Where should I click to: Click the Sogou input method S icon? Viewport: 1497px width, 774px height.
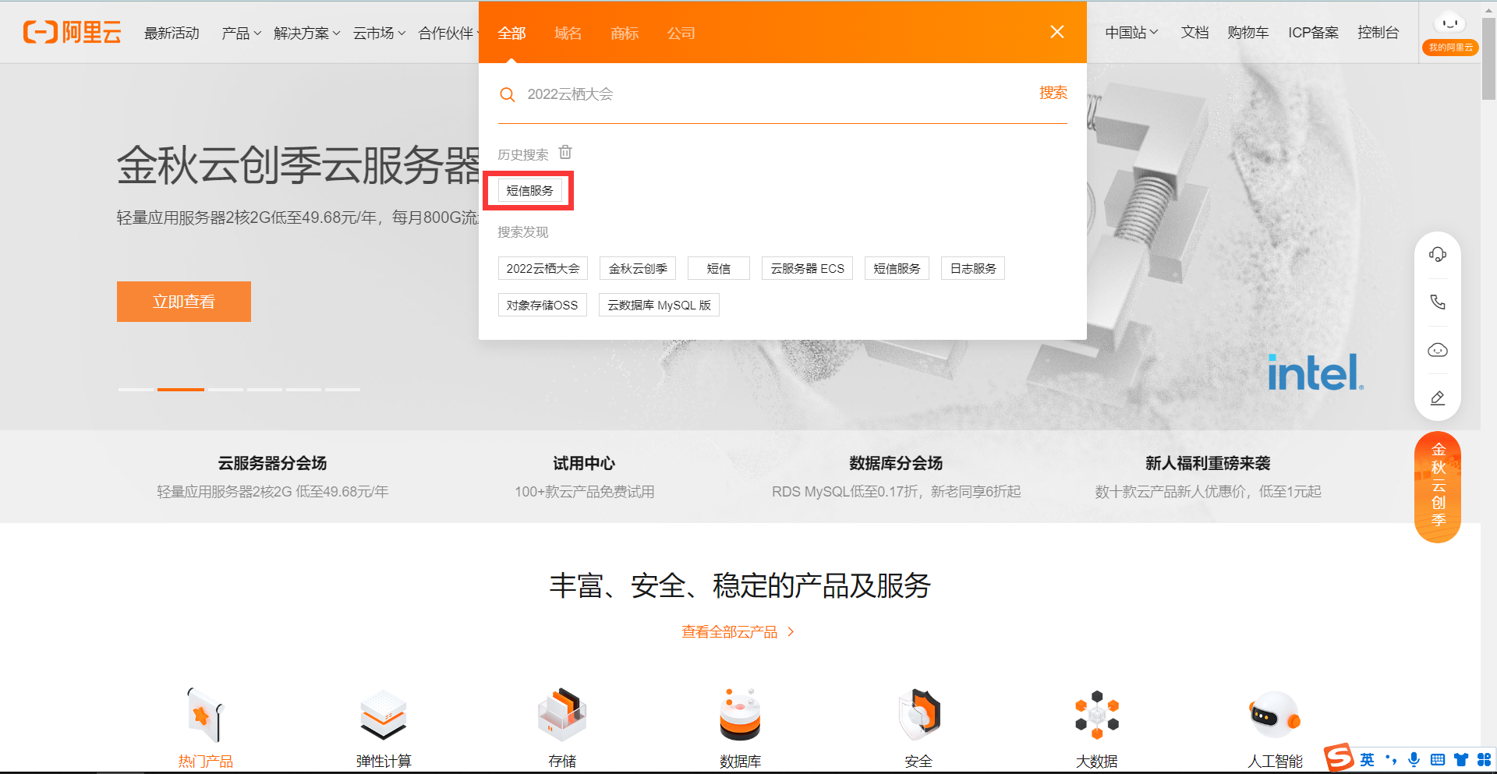coord(1339,758)
